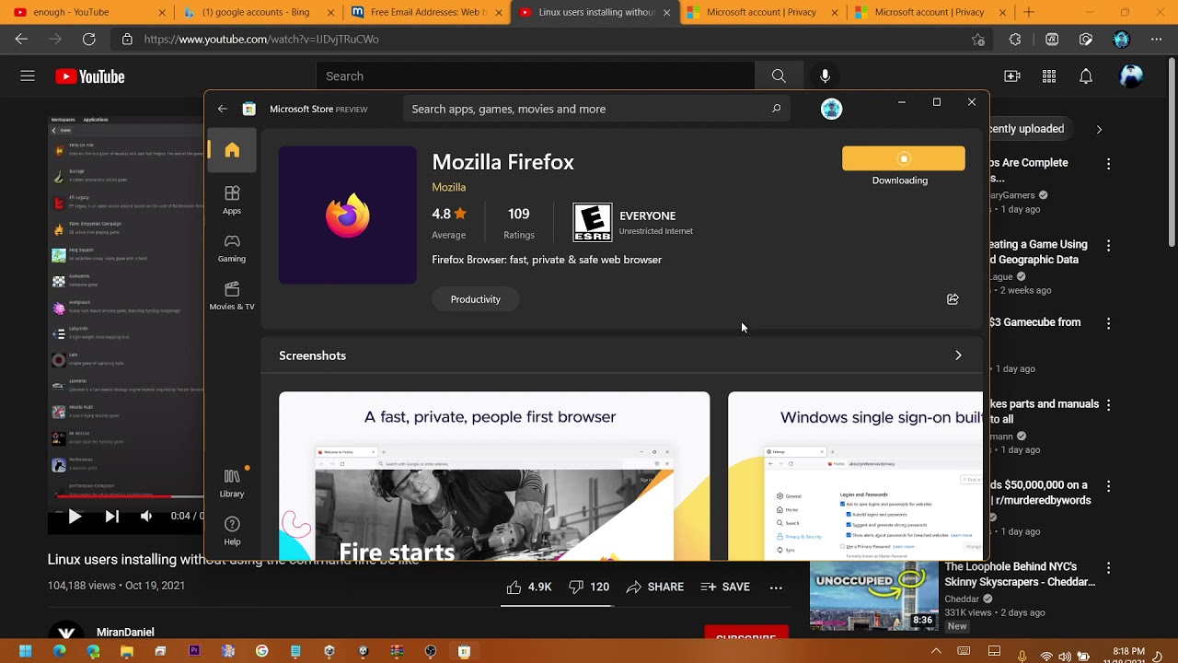Open the Cheddar skyscrapers video thumbnail
The height and width of the screenshot is (663, 1178).
(x=873, y=595)
